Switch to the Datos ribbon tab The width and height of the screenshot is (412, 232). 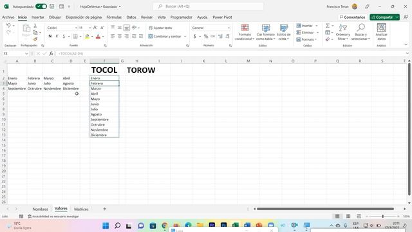[x=131, y=17]
